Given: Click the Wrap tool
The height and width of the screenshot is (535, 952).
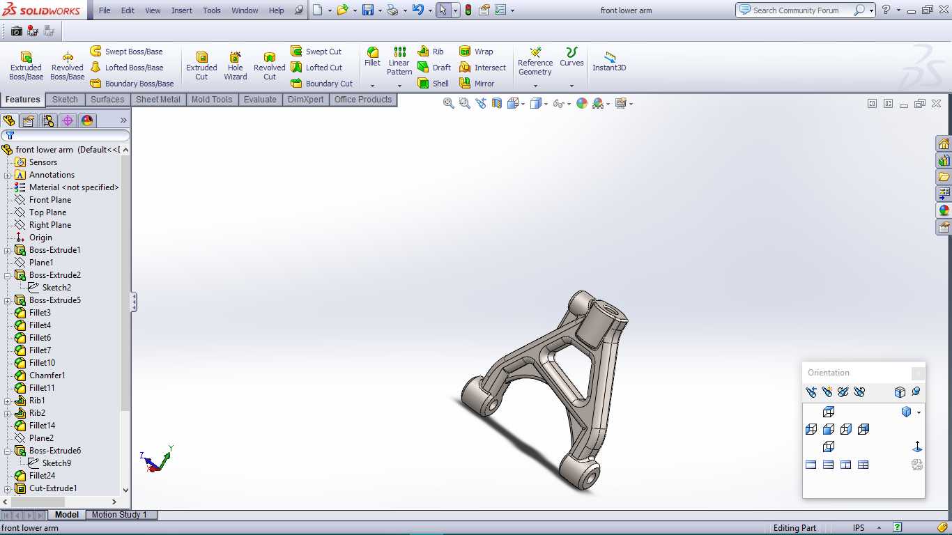Looking at the screenshot, I should pyautogui.click(x=476, y=52).
